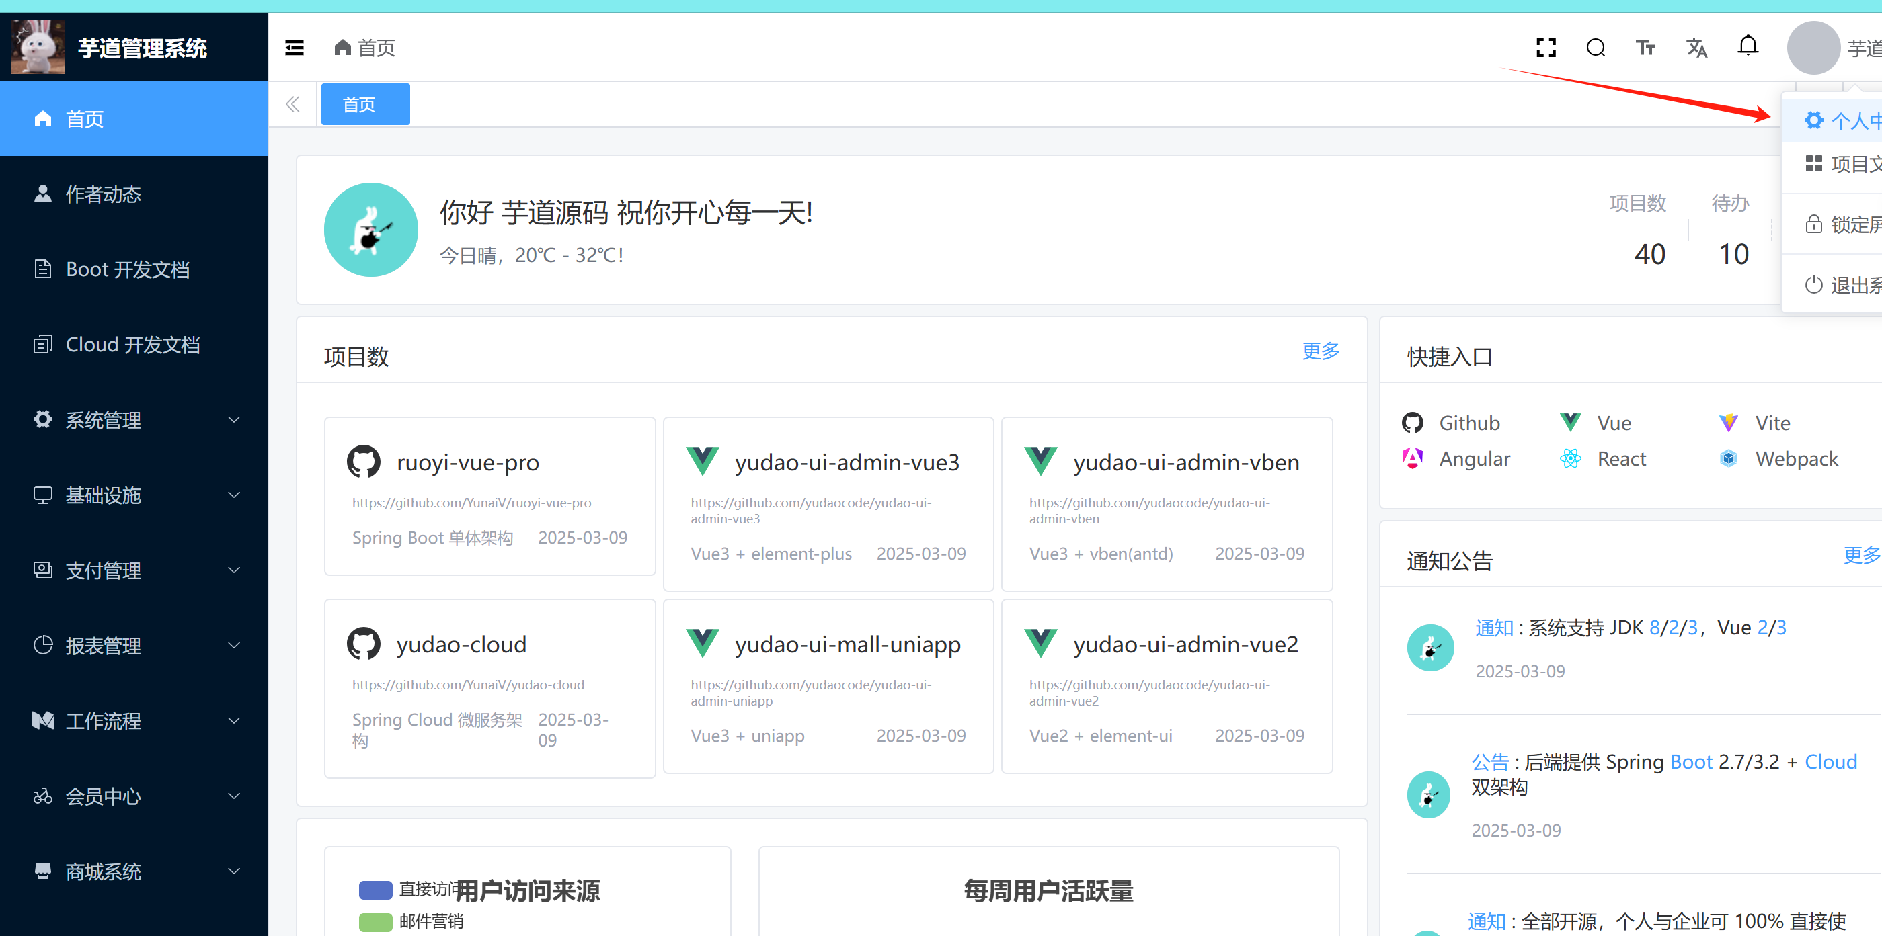1882x936 pixels.
Task: Click 更多 link in 项目数 panel
Action: (1320, 351)
